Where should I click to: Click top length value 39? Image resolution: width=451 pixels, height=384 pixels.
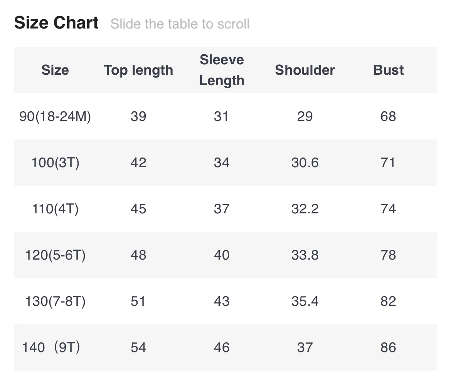pos(138,116)
